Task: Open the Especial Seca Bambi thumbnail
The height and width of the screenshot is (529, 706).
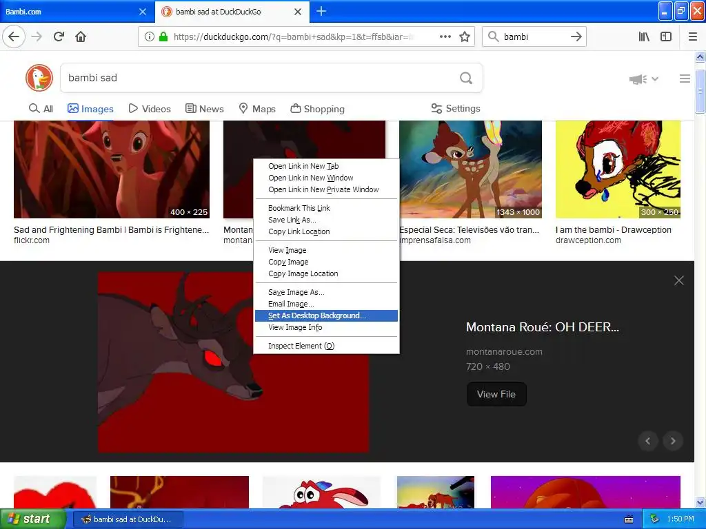Action: point(470,169)
